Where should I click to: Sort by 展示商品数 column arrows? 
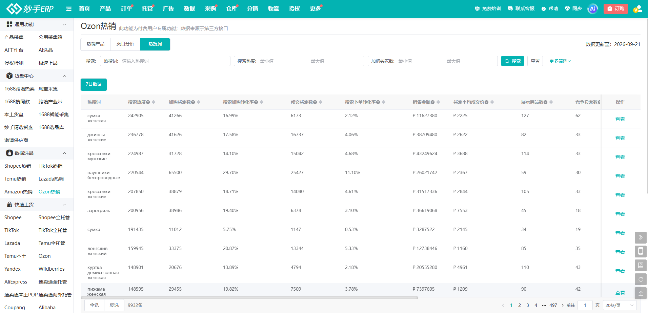pos(551,102)
